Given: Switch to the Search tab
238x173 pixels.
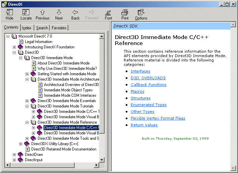Looking at the screenshot, I should [42, 28].
